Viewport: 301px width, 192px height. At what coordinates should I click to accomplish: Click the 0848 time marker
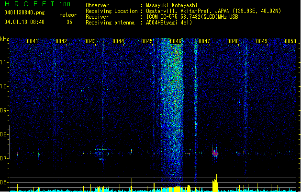[x=233, y=41]
